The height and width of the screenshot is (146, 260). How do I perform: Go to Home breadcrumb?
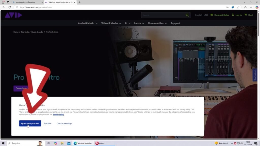16,32
